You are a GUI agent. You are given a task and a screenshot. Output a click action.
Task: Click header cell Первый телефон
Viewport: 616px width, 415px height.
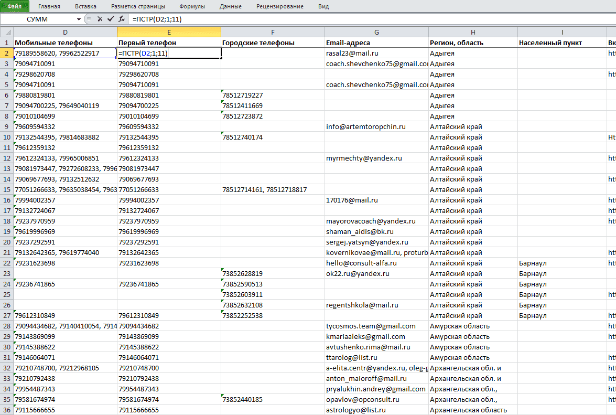point(169,43)
